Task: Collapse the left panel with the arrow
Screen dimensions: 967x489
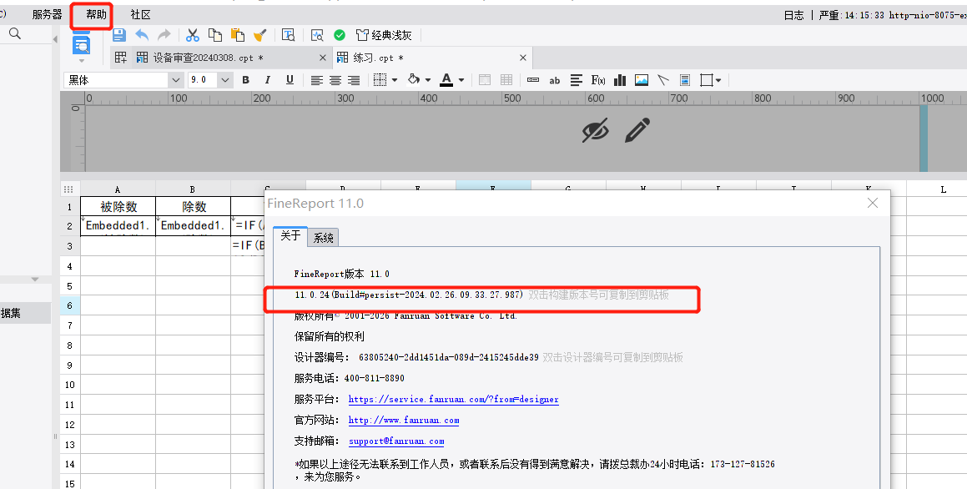Action: [x=56, y=39]
